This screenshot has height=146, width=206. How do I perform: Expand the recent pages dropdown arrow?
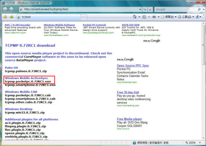[16, 9]
